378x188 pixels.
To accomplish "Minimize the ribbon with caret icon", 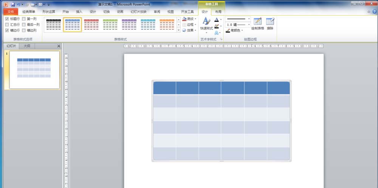I will 369,12.
